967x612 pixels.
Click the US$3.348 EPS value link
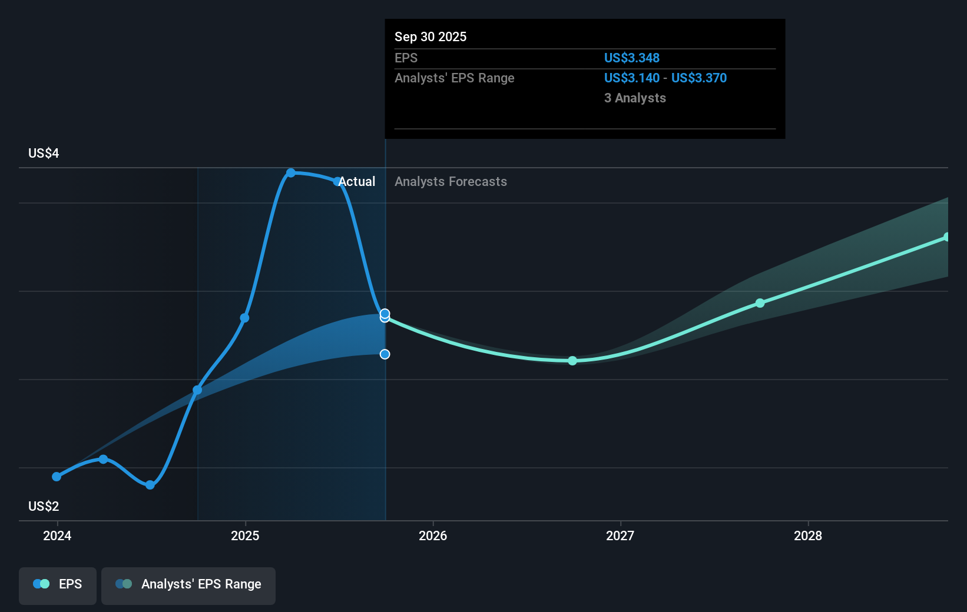click(x=632, y=58)
